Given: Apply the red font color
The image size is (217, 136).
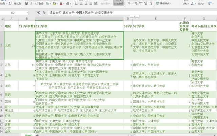Looking at the screenshot, I should point(61,3).
